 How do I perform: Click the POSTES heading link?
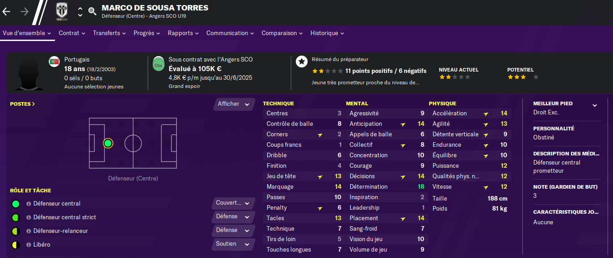(22, 104)
